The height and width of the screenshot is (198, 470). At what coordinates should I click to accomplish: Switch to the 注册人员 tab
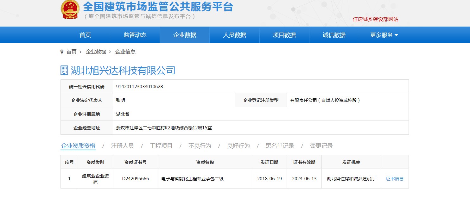(122, 146)
